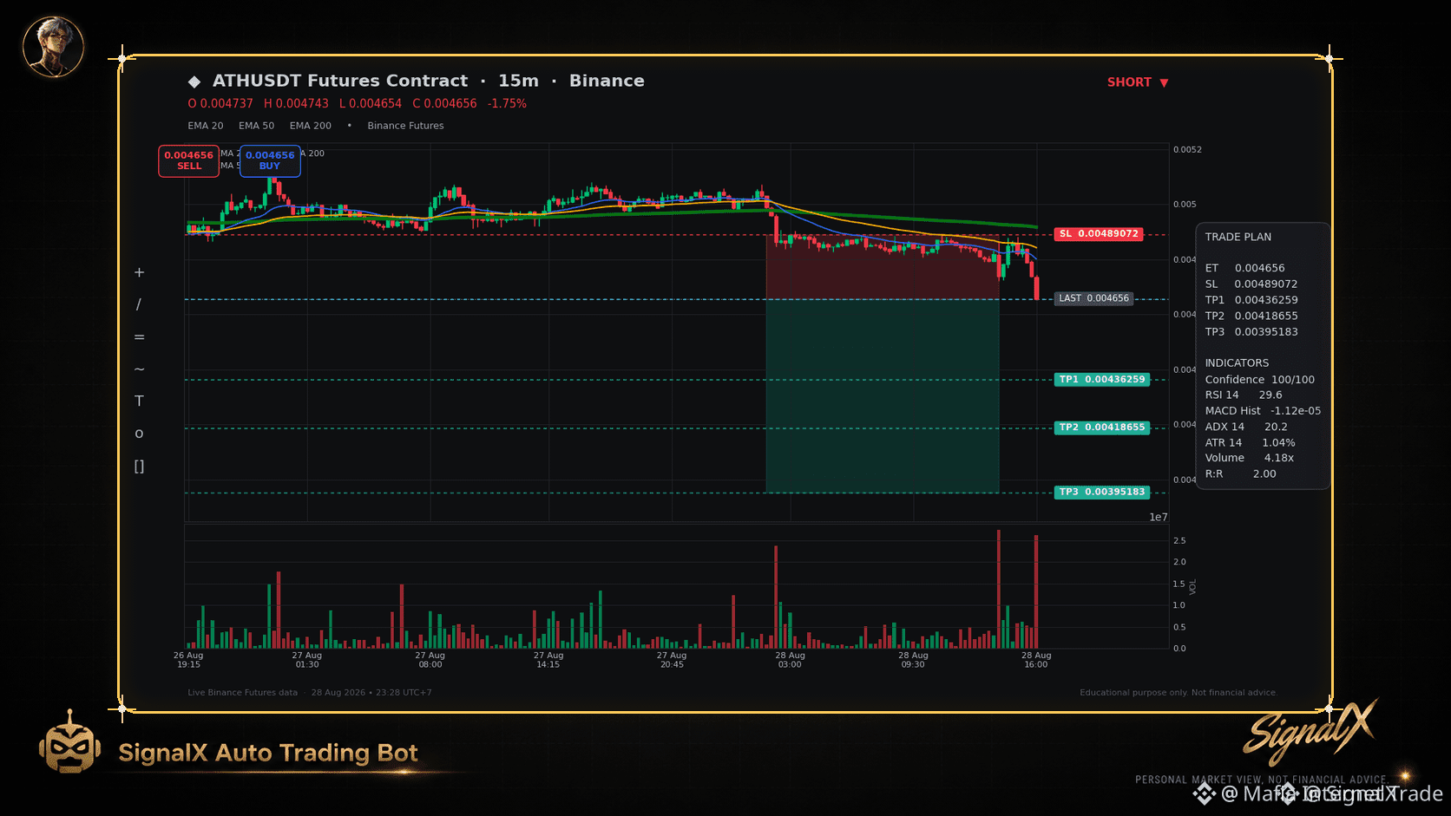Image resolution: width=1451 pixels, height=816 pixels.
Task: Toggle the EMA 20 legend entry
Action: (x=206, y=126)
